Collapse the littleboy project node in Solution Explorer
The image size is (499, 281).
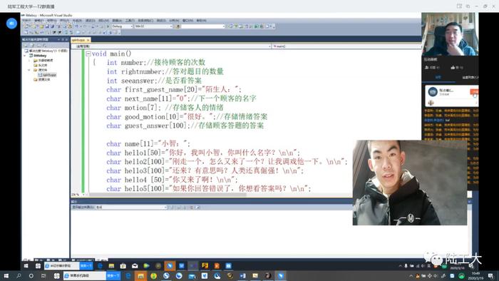pyautogui.click(x=25, y=56)
